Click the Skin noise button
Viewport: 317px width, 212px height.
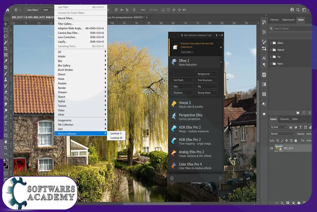click(182, 86)
